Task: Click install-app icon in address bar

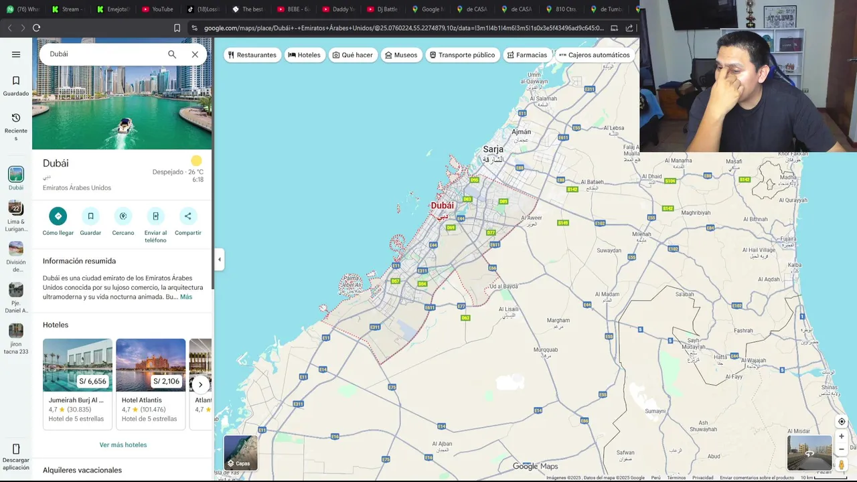Action: [x=614, y=28]
